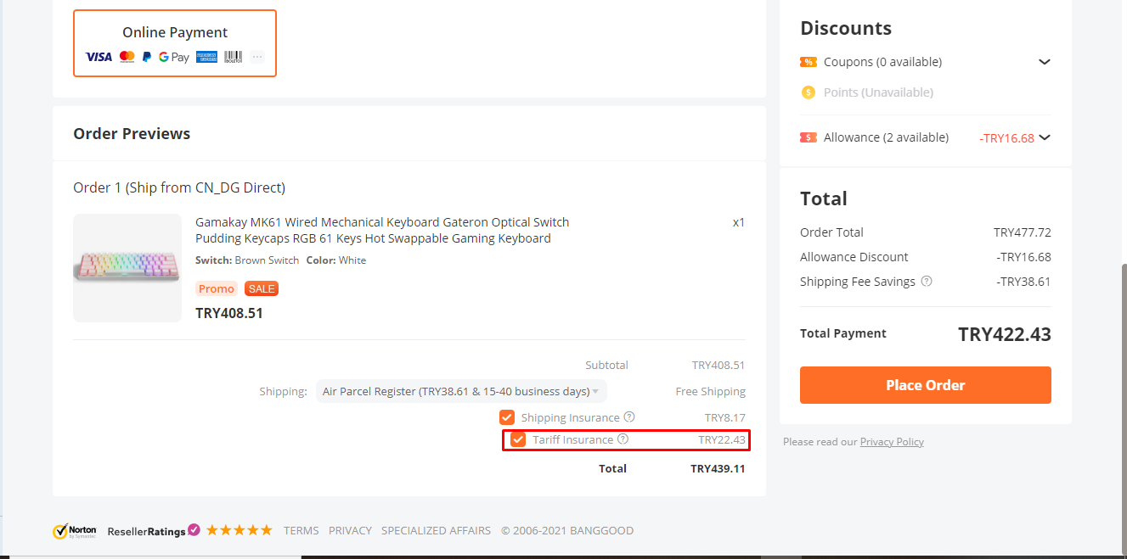Click the Tariff Insurance TRY22.43 amount
Image resolution: width=1127 pixels, height=559 pixels.
(x=722, y=439)
